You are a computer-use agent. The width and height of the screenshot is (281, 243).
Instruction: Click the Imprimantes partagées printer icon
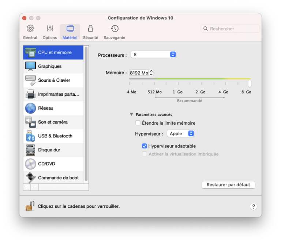coord(30,94)
